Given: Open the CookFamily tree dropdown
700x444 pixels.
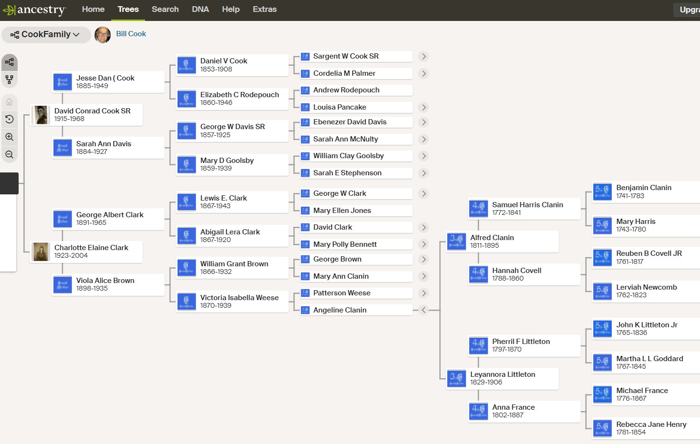Looking at the screenshot, I should (x=46, y=34).
